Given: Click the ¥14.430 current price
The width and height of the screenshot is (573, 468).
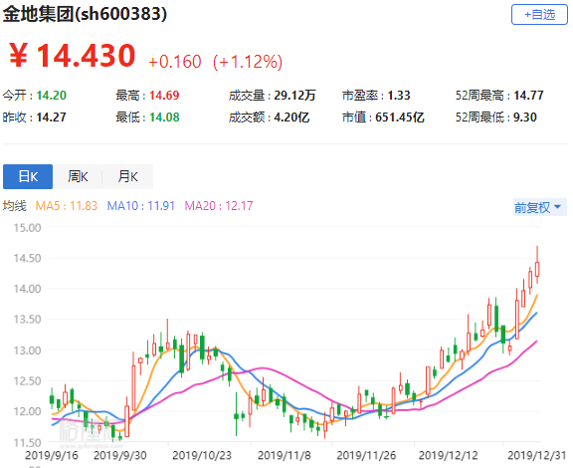Looking at the screenshot, I should [73, 55].
